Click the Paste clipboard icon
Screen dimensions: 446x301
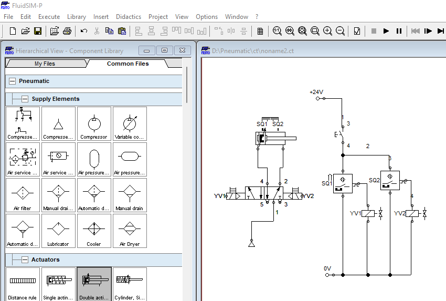[x=122, y=31]
